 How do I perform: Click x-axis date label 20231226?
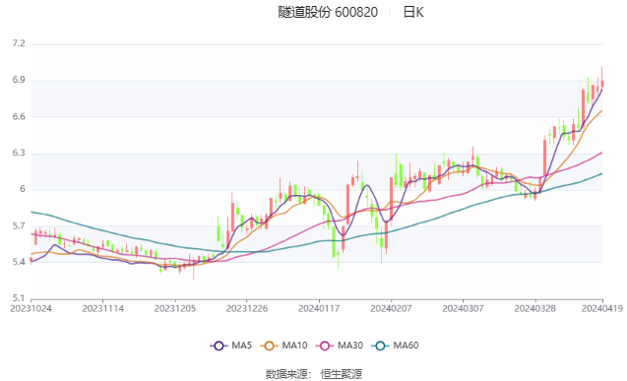247,308
